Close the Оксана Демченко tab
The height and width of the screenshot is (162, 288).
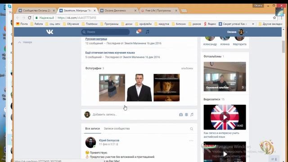(135, 11)
